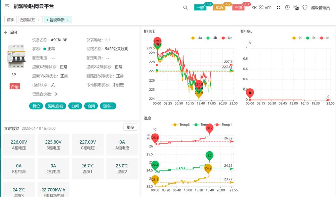
Task: Click loop name 5#2F公共照明
Action: click(117, 49)
